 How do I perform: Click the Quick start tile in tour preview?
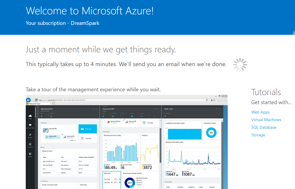tap(88, 129)
